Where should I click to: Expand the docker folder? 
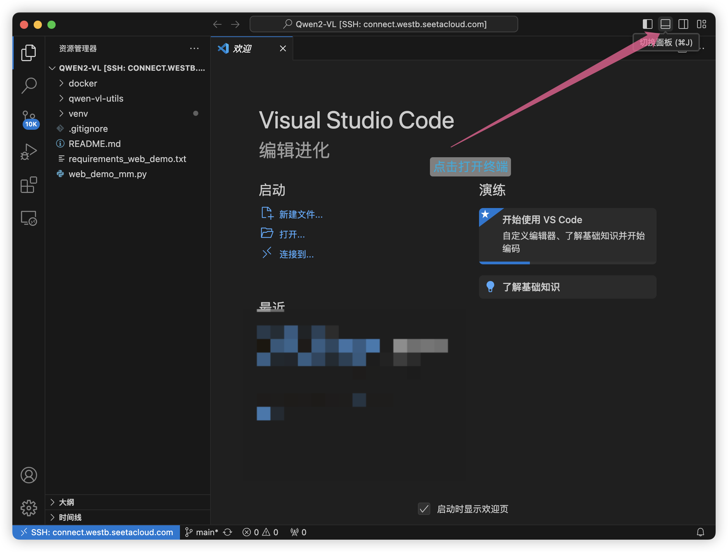point(83,83)
